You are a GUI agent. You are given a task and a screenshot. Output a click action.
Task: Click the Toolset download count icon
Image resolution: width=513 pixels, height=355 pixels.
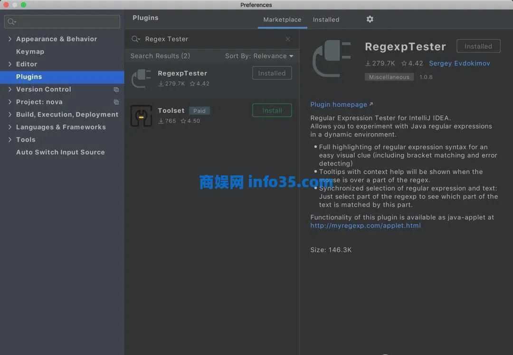[x=161, y=121]
